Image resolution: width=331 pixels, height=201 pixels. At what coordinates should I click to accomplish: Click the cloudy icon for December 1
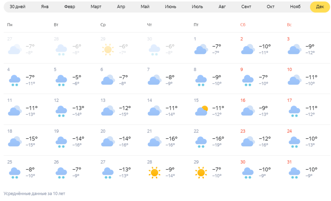click(201, 49)
